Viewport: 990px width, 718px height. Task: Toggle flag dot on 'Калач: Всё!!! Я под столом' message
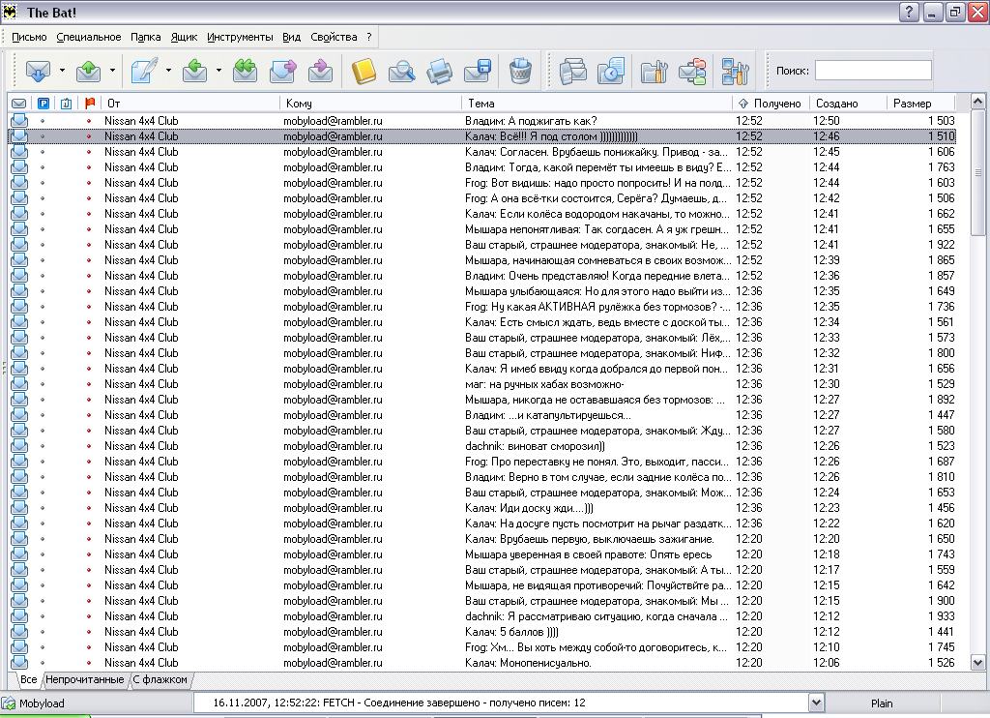click(x=89, y=135)
